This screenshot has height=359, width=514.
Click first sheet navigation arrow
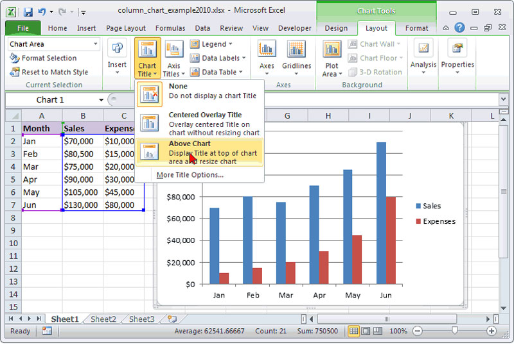click(11, 319)
